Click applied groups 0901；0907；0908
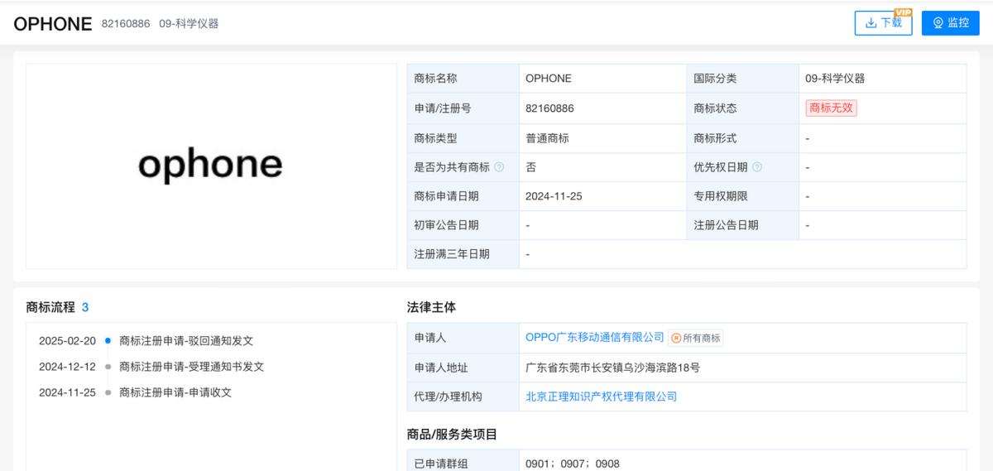 click(573, 464)
